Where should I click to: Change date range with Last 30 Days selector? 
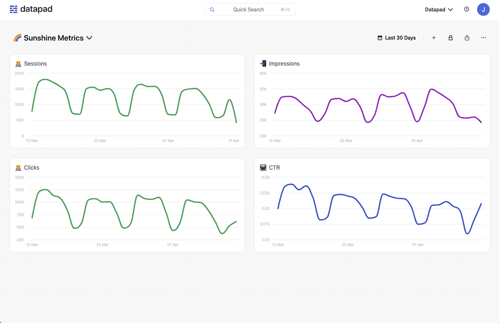[396, 37]
